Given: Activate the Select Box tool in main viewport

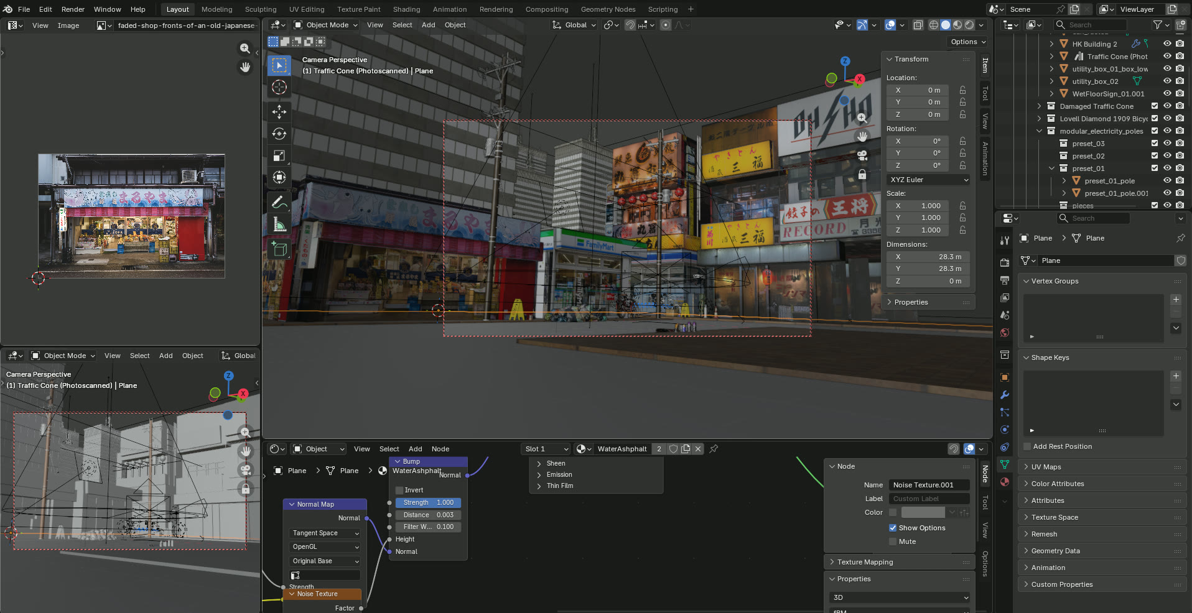Looking at the screenshot, I should [x=279, y=65].
